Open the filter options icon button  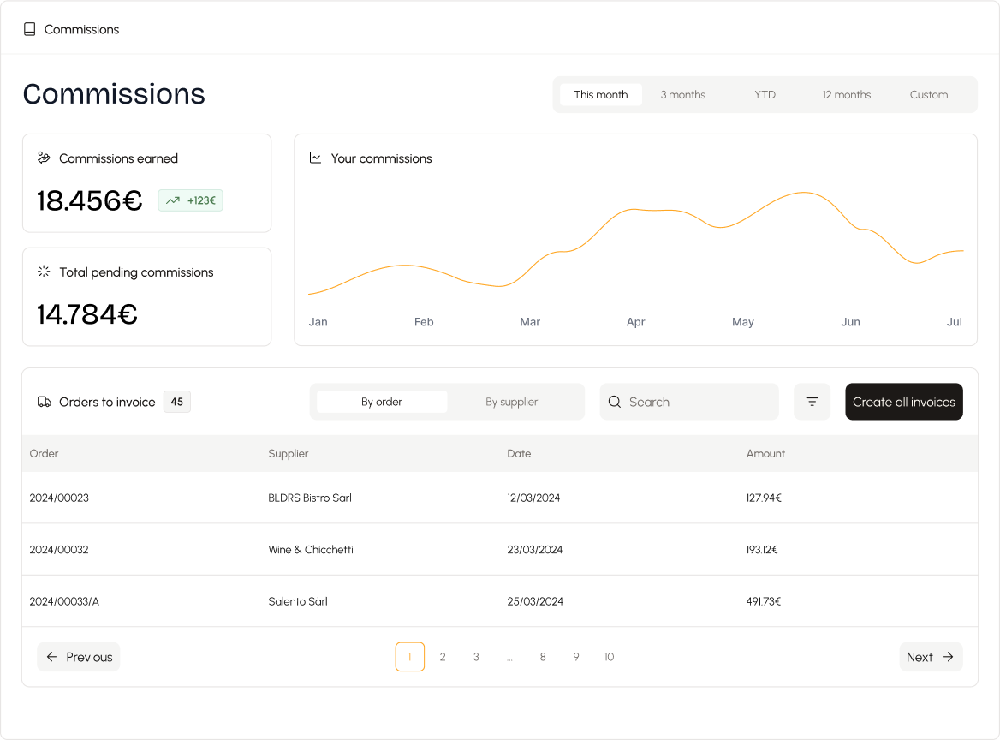pos(812,402)
